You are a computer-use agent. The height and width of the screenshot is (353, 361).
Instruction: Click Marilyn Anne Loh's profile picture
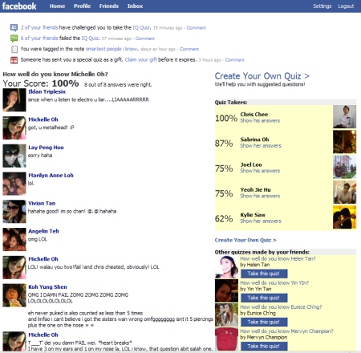[x=14, y=184]
